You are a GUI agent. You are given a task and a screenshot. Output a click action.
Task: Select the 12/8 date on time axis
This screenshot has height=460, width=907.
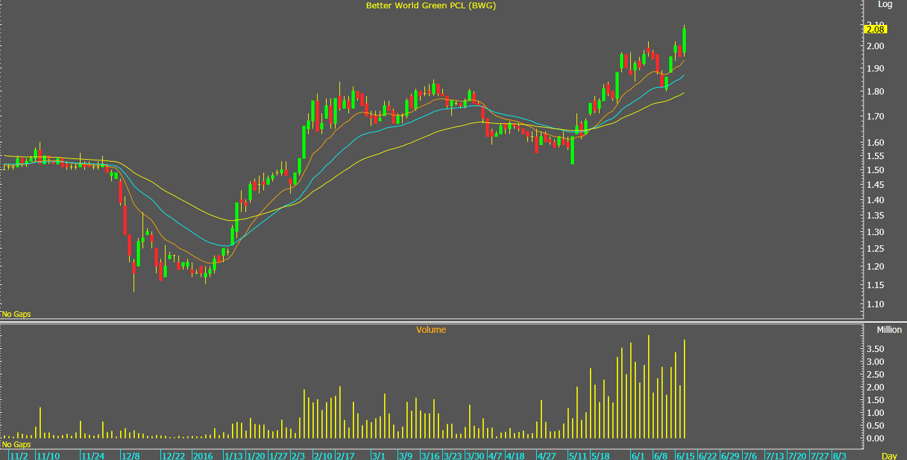click(x=131, y=456)
